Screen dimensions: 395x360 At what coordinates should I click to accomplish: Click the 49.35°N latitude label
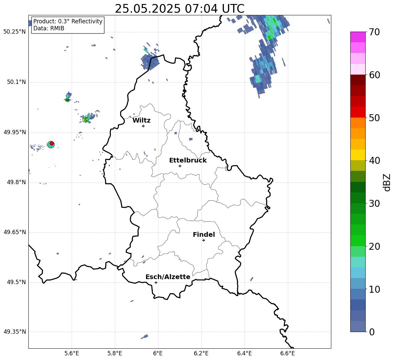pyautogui.click(x=15, y=332)
